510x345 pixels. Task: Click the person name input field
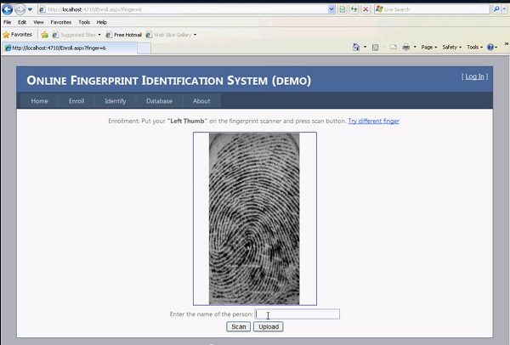(297, 314)
